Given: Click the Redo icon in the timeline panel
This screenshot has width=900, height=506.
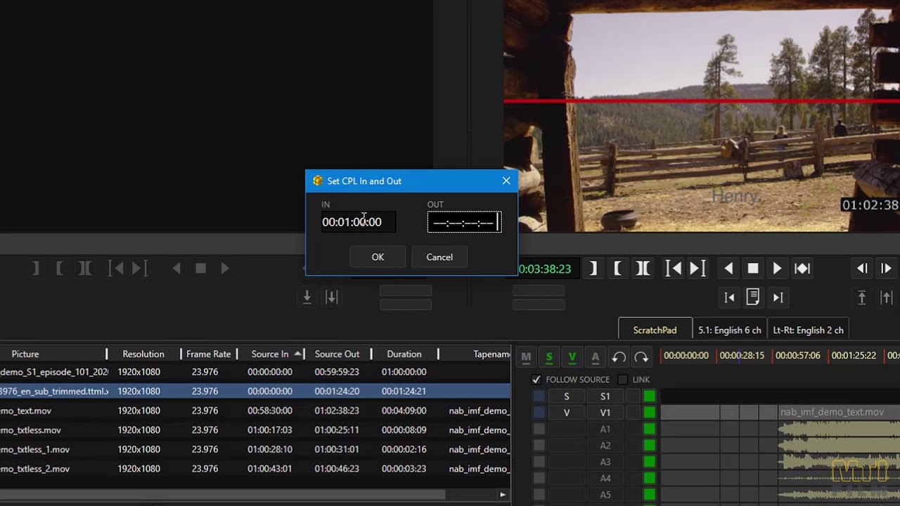Looking at the screenshot, I should [x=643, y=357].
